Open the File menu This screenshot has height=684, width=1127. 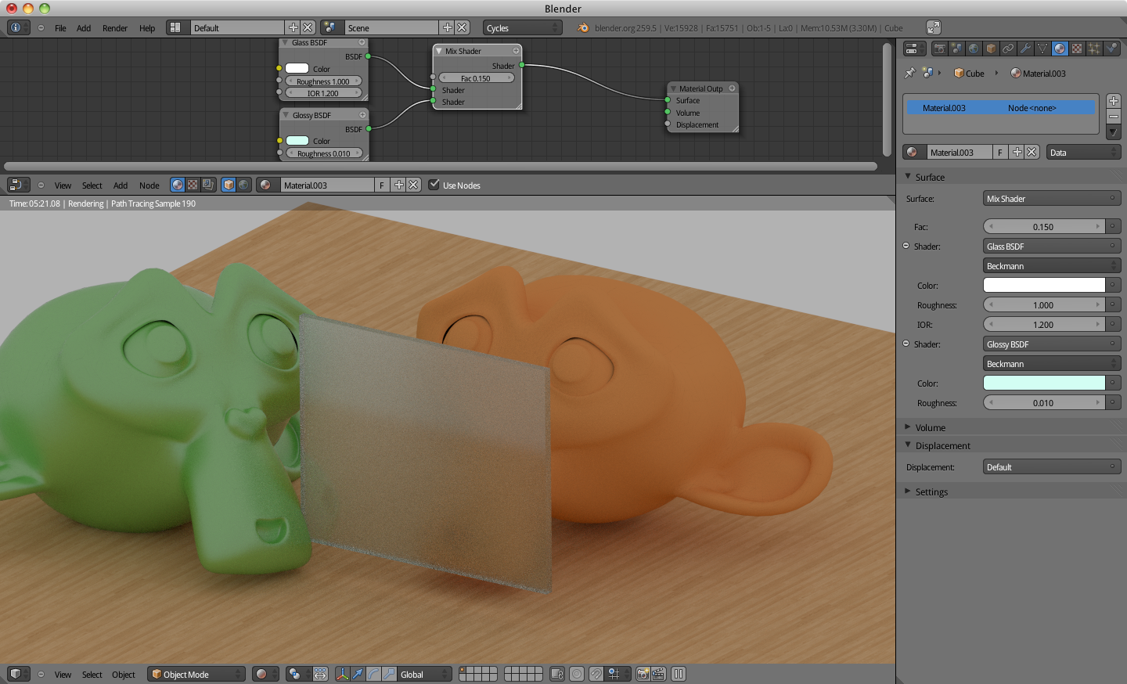tap(60, 27)
